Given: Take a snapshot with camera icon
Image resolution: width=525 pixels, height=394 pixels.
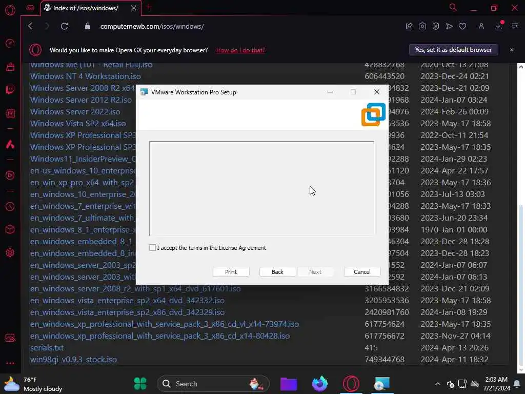Looking at the screenshot, I should pyautogui.click(x=422, y=26).
